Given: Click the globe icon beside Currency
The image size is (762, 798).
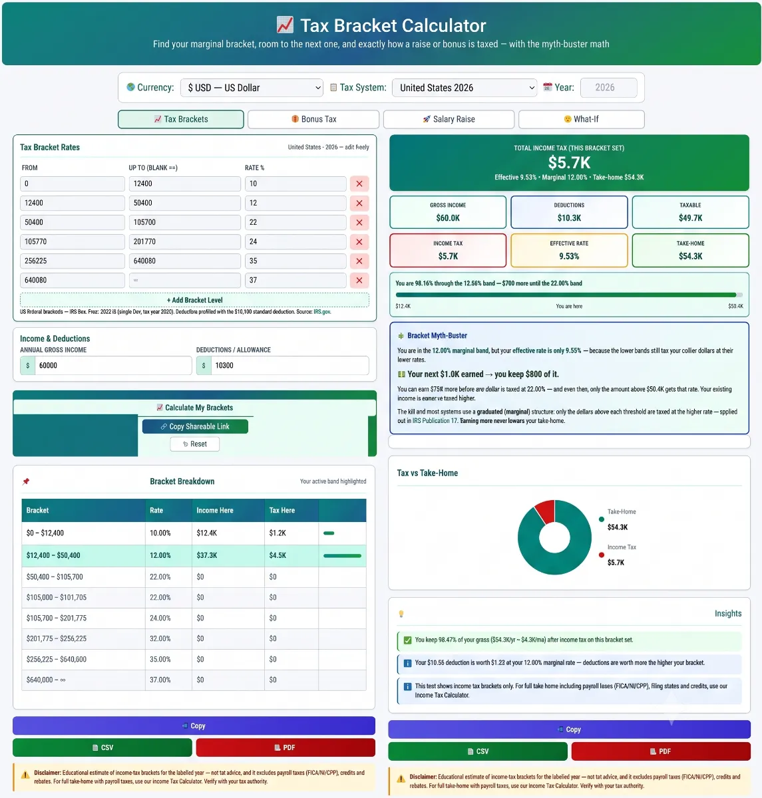Looking at the screenshot, I should 130,87.
